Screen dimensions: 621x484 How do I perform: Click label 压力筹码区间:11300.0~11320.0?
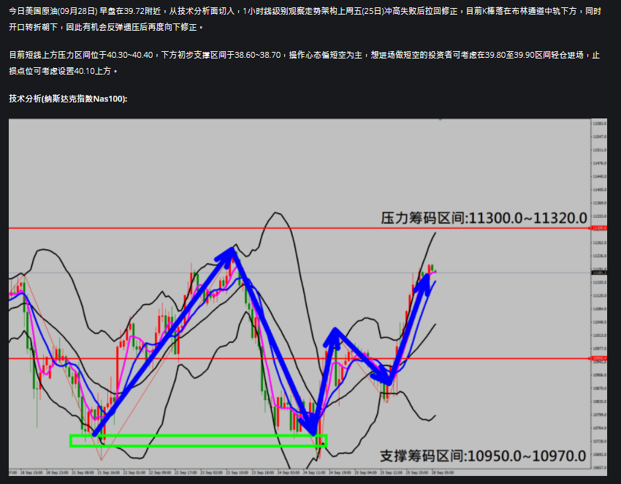point(484,218)
